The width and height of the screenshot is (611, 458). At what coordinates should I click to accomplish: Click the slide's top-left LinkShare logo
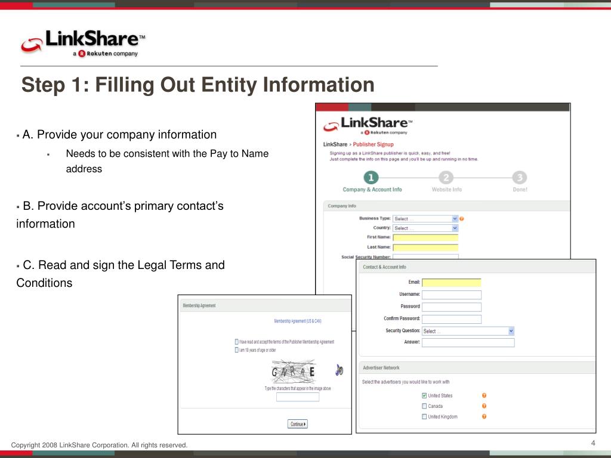tap(83, 43)
